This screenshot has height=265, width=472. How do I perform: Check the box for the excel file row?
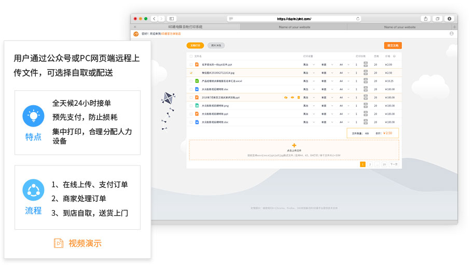[191, 81]
